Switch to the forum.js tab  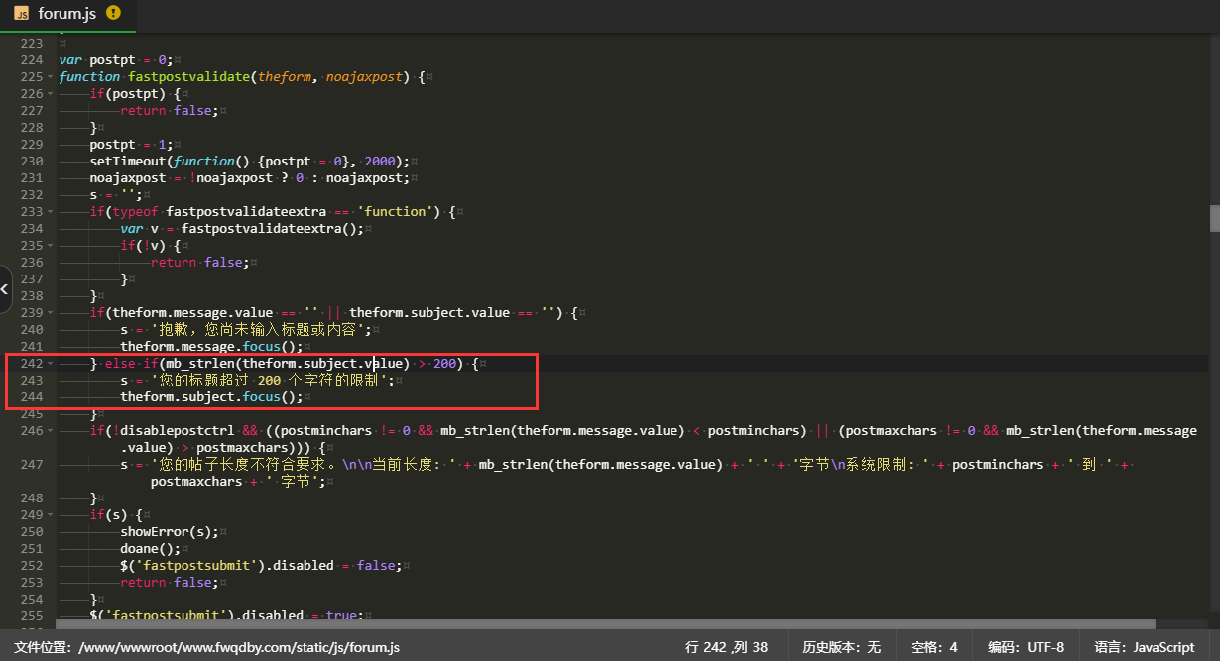[67, 14]
